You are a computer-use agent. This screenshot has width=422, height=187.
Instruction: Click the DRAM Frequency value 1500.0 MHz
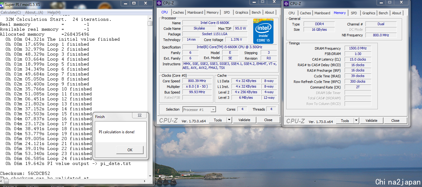(x=358, y=48)
